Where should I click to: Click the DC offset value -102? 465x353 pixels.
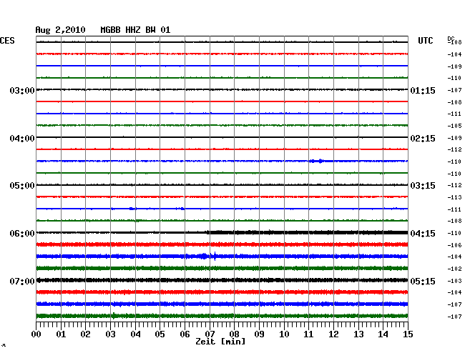tap(454, 269)
